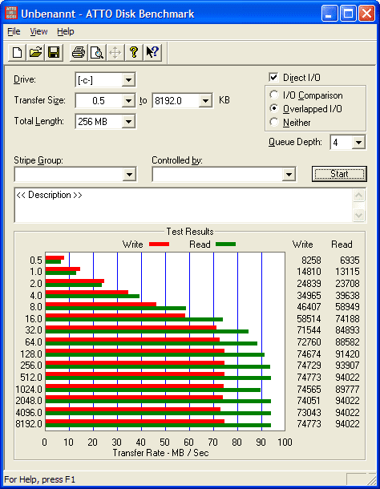Viewport: 380px width, 489px height.
Task: Click the yellow question mark About icon
Action: [134, 52]
